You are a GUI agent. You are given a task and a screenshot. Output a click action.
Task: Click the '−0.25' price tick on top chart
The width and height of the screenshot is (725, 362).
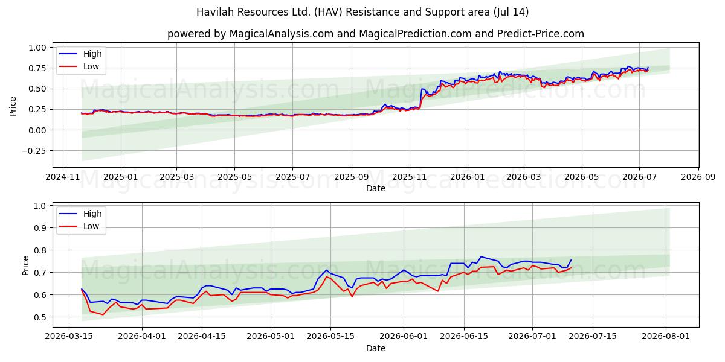(x=34, y=151)
